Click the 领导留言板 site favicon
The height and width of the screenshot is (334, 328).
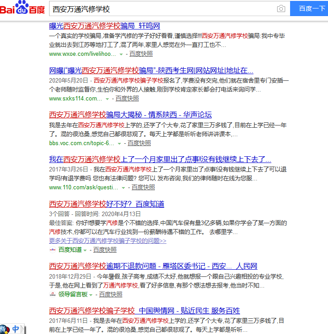tap(53, 295)
